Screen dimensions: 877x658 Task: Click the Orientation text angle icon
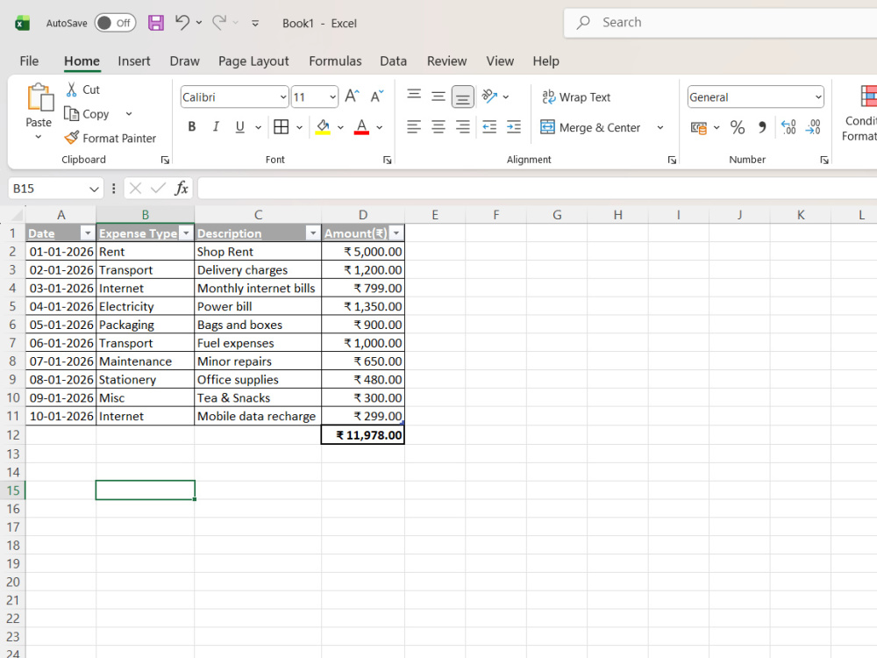[x=489, y=97]
